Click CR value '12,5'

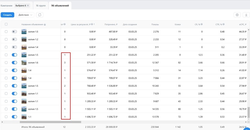pyautogui.click(x=200, y=55)
